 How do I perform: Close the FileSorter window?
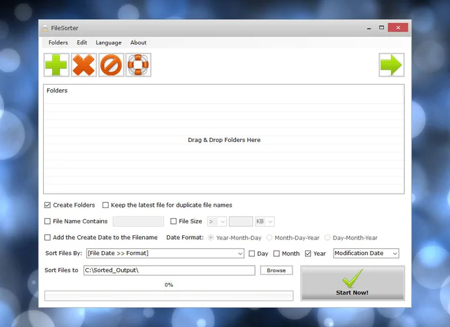point(398,28)
